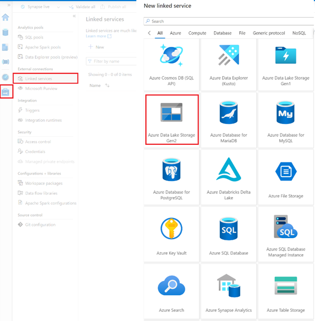
Task: Select the NoSQL tab
Action: (x=299, y=33)
